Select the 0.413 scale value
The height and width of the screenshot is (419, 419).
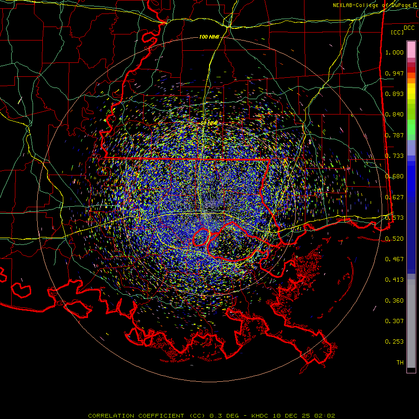pos(394,280)
